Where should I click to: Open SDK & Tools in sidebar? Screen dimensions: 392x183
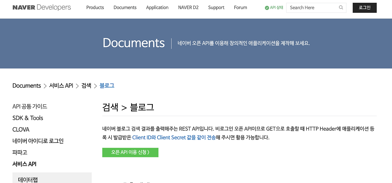28,118
